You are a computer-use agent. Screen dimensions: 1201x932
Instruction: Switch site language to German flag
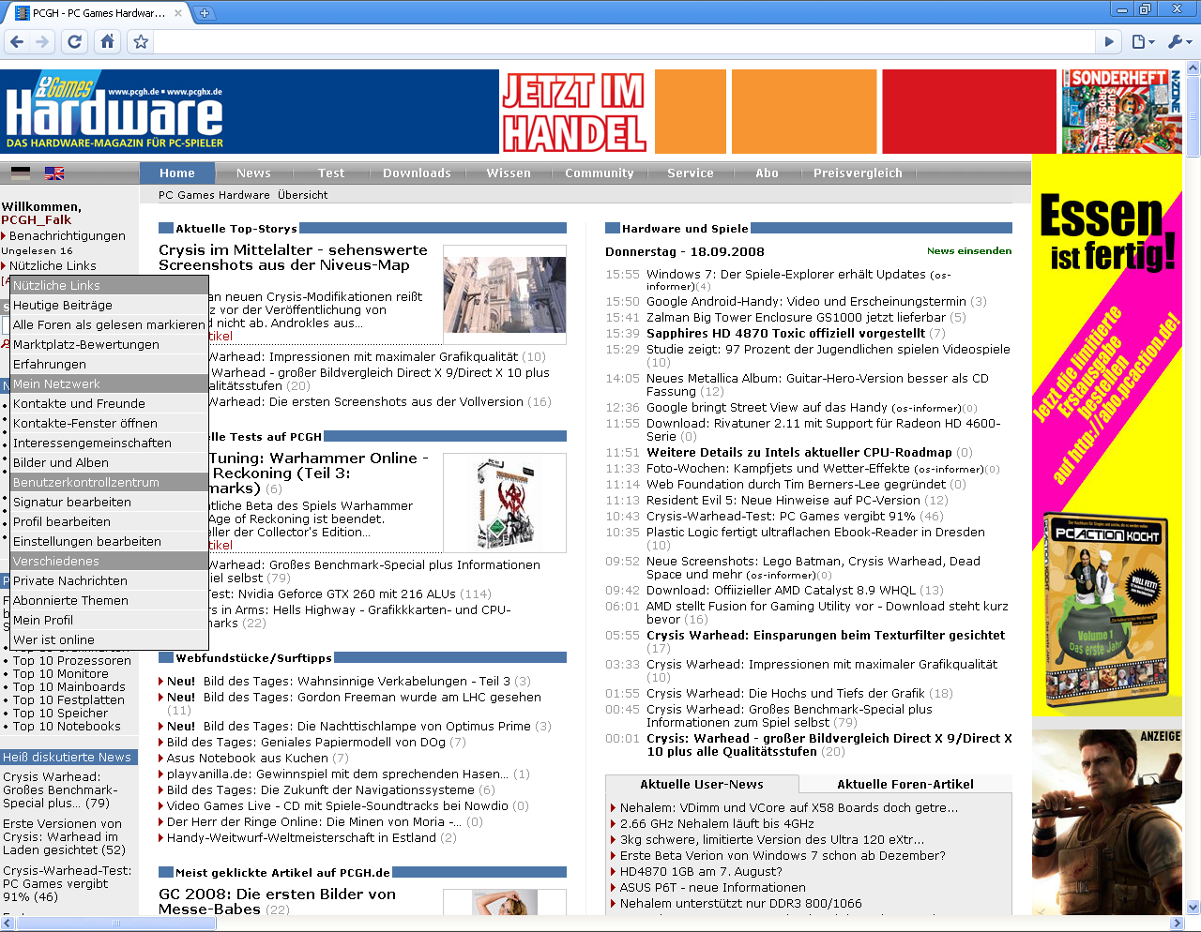tap(21, 173)
